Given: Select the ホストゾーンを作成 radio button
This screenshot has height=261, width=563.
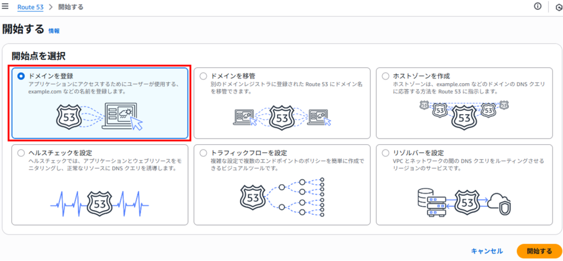Looking at the screenshot, I should (385, 76).
